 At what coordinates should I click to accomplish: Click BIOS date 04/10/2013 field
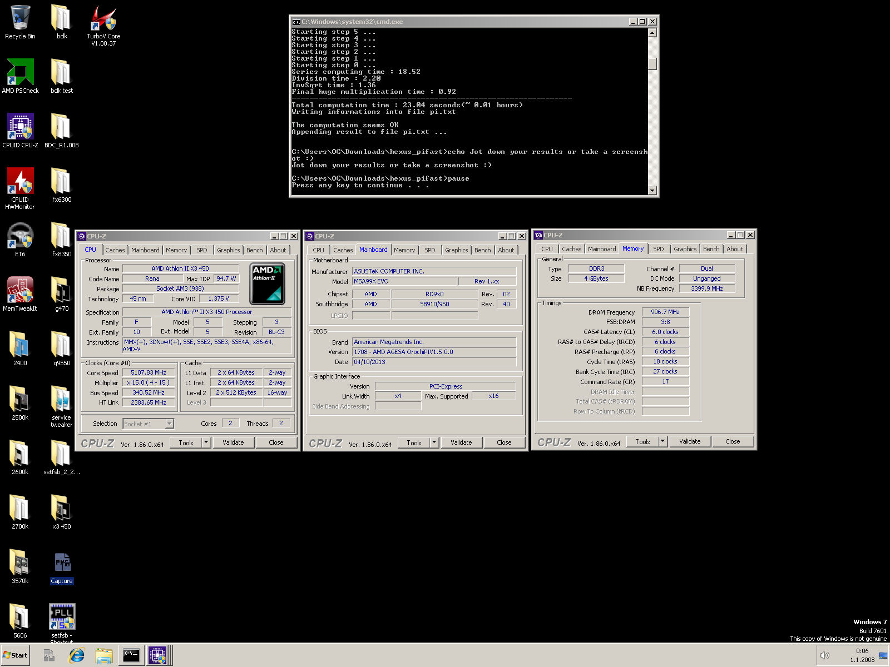tap(434, 362)
